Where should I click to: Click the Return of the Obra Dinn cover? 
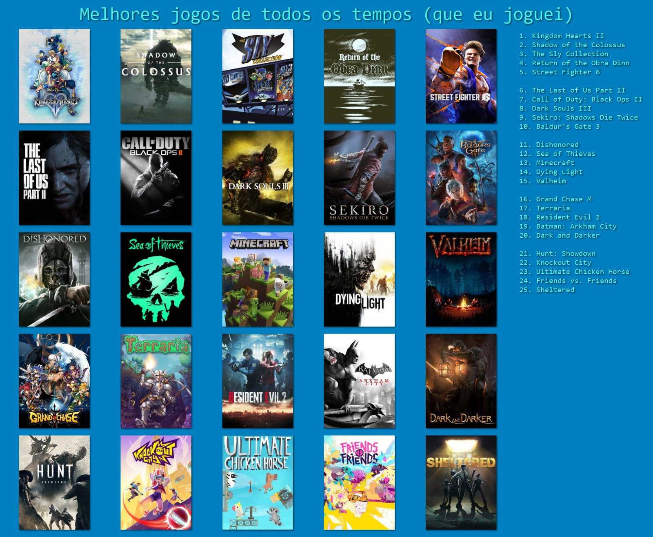tap(359, 76)
